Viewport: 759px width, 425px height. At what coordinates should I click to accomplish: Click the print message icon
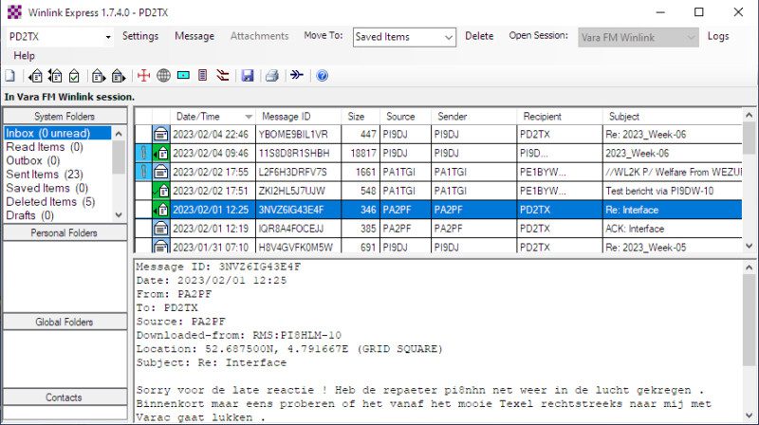[x=271, y=76]
